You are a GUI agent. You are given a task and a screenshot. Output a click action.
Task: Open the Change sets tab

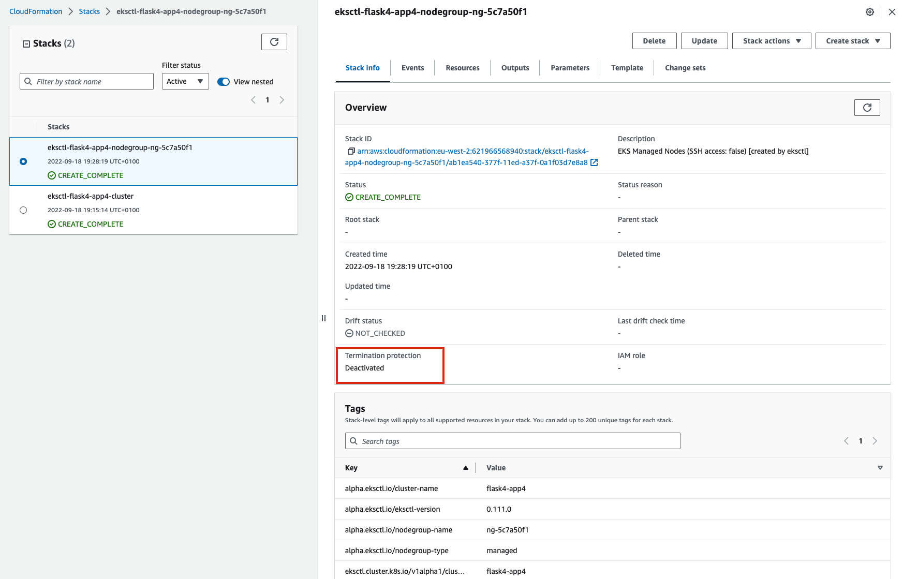tap(685, 68)
